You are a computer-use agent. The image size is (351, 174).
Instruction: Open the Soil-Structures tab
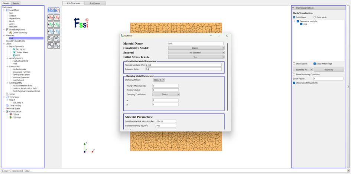click(x=73, y=3)
